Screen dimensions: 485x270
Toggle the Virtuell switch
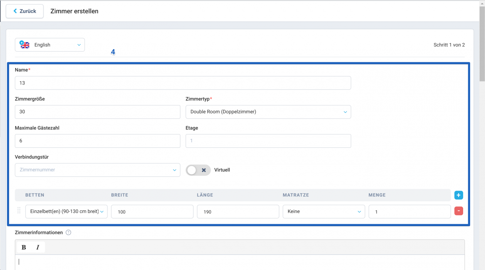[x=198, y=170]
